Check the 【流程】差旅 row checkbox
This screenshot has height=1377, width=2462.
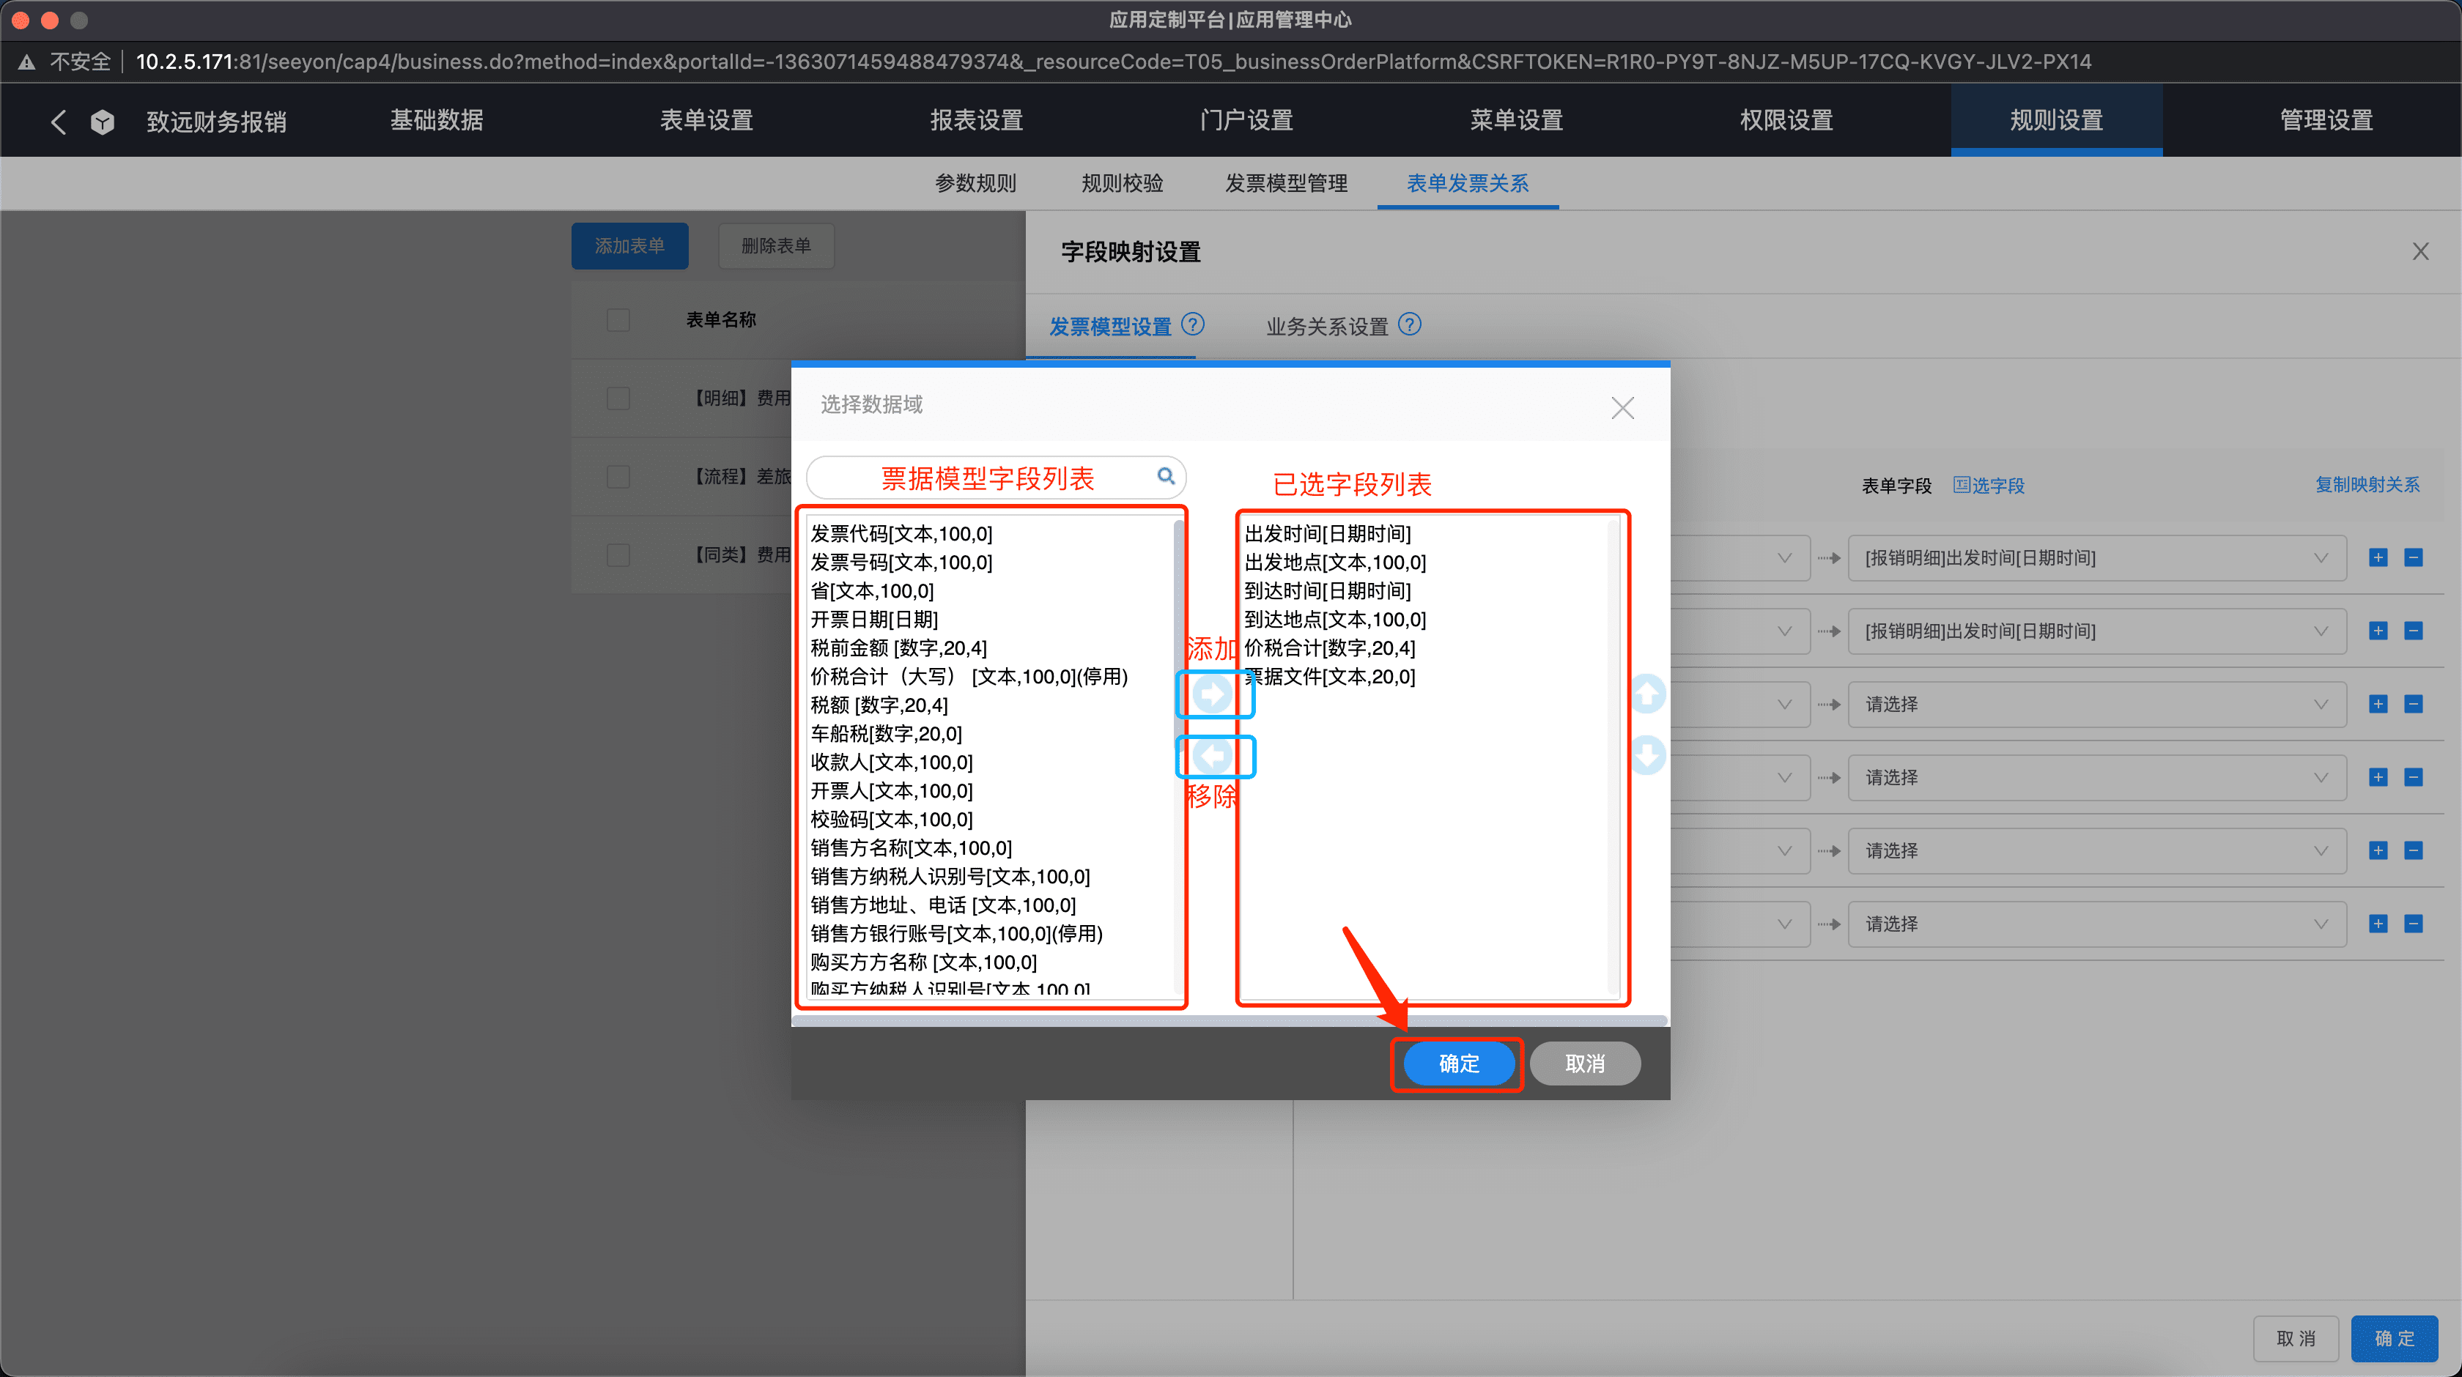(x=618, y=477)
